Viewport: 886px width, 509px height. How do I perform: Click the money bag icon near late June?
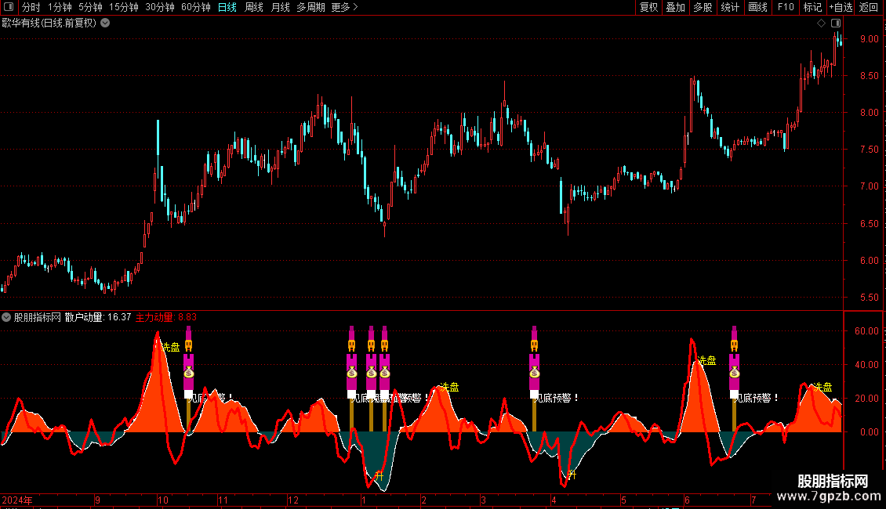[734, 373]
